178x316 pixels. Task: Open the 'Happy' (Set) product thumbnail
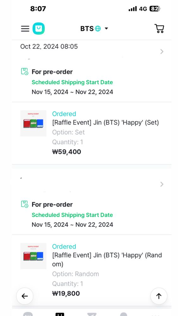tap(33, 123)
